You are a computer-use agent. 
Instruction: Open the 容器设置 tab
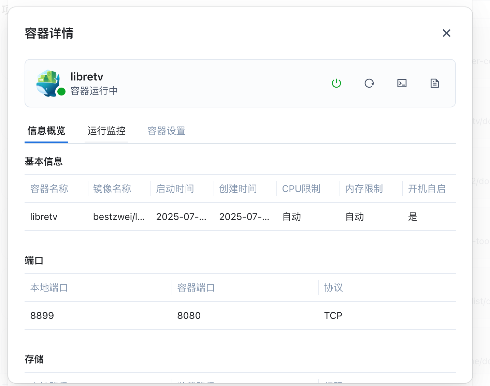166,131
